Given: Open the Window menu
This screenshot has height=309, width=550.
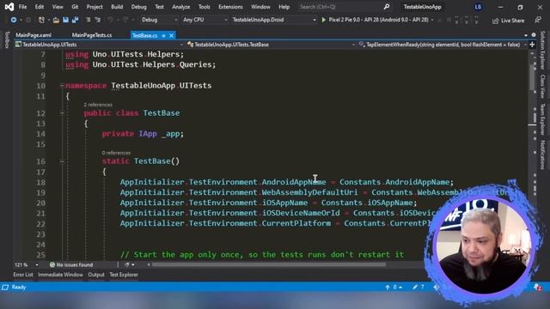Looking at the screenshot, I should click(260, 7).
